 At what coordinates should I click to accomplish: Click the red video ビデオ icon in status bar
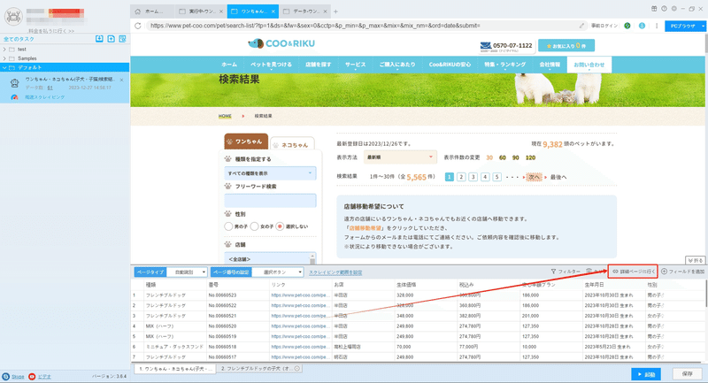32,376
